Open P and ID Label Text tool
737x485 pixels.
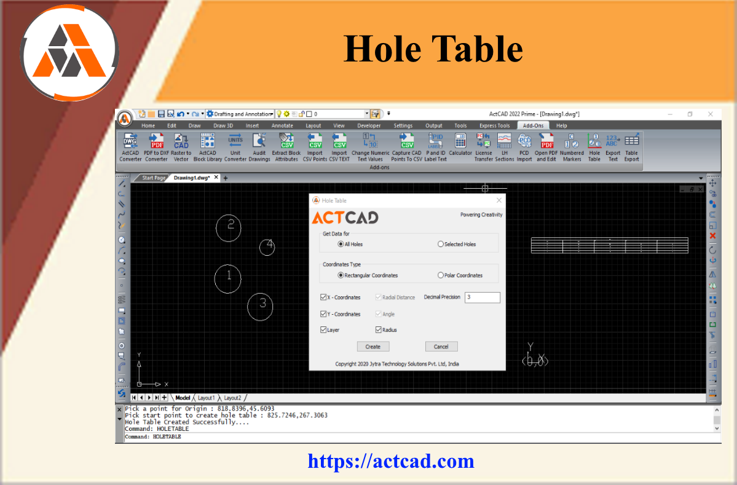[436, 148]
